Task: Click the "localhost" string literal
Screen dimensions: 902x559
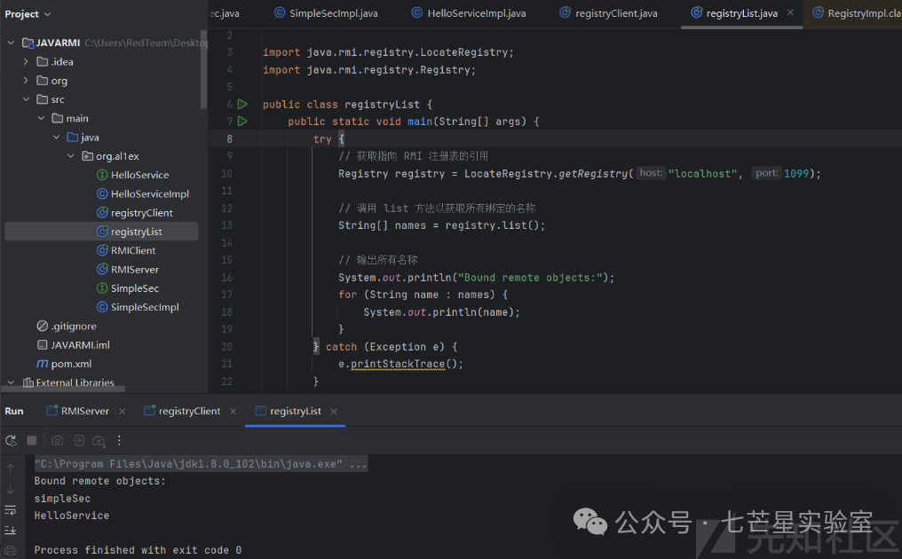Action: 702,174
